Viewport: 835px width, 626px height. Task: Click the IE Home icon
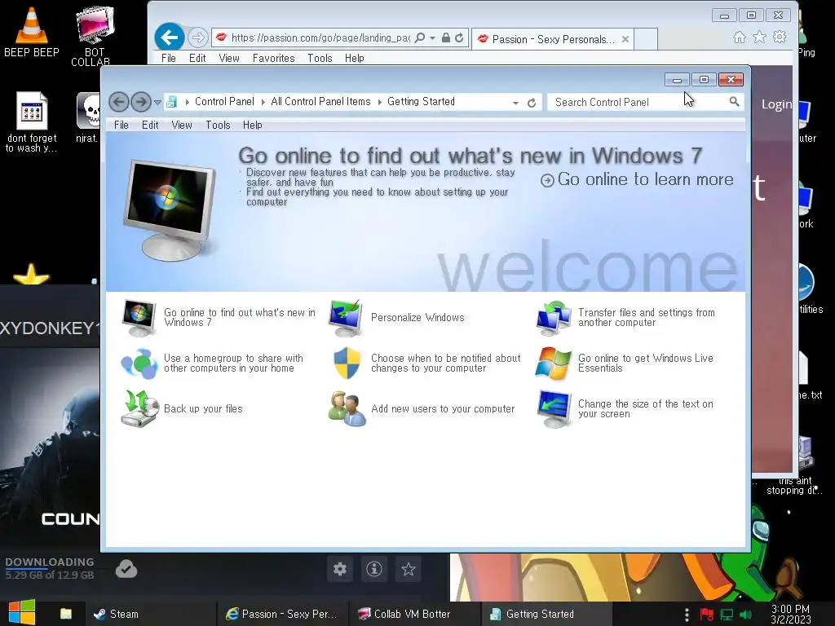pyautogui.click(x=739, y=37)
